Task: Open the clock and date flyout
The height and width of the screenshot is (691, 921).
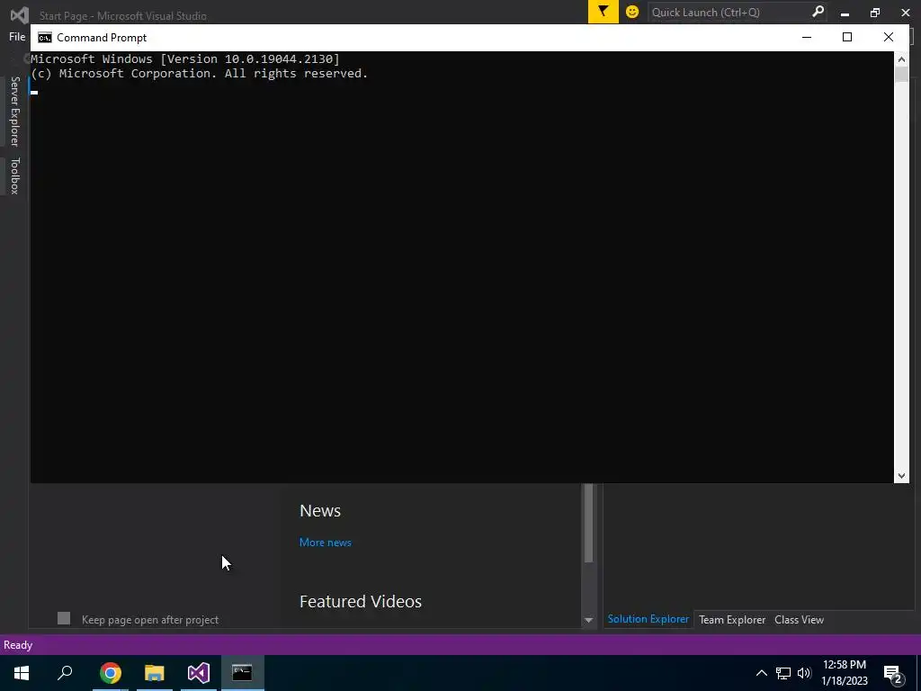Action: tap(844, 673)
